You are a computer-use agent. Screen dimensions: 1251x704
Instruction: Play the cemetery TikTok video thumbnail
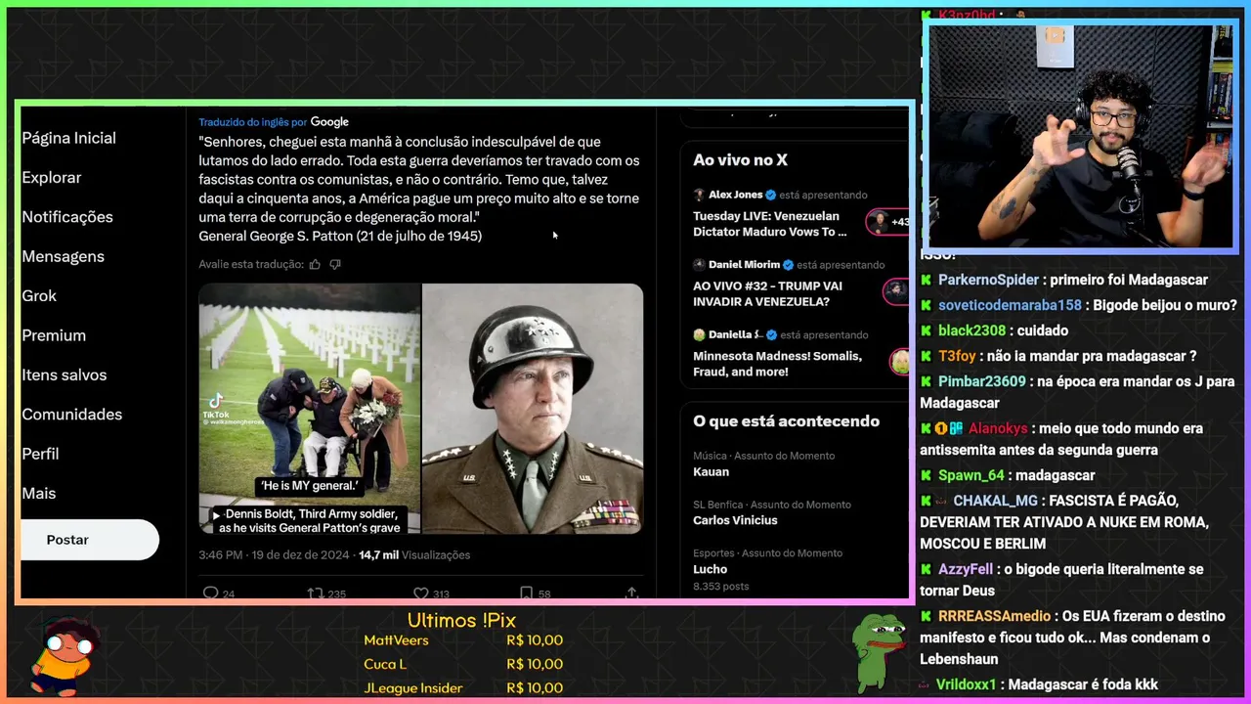[310, 409]
